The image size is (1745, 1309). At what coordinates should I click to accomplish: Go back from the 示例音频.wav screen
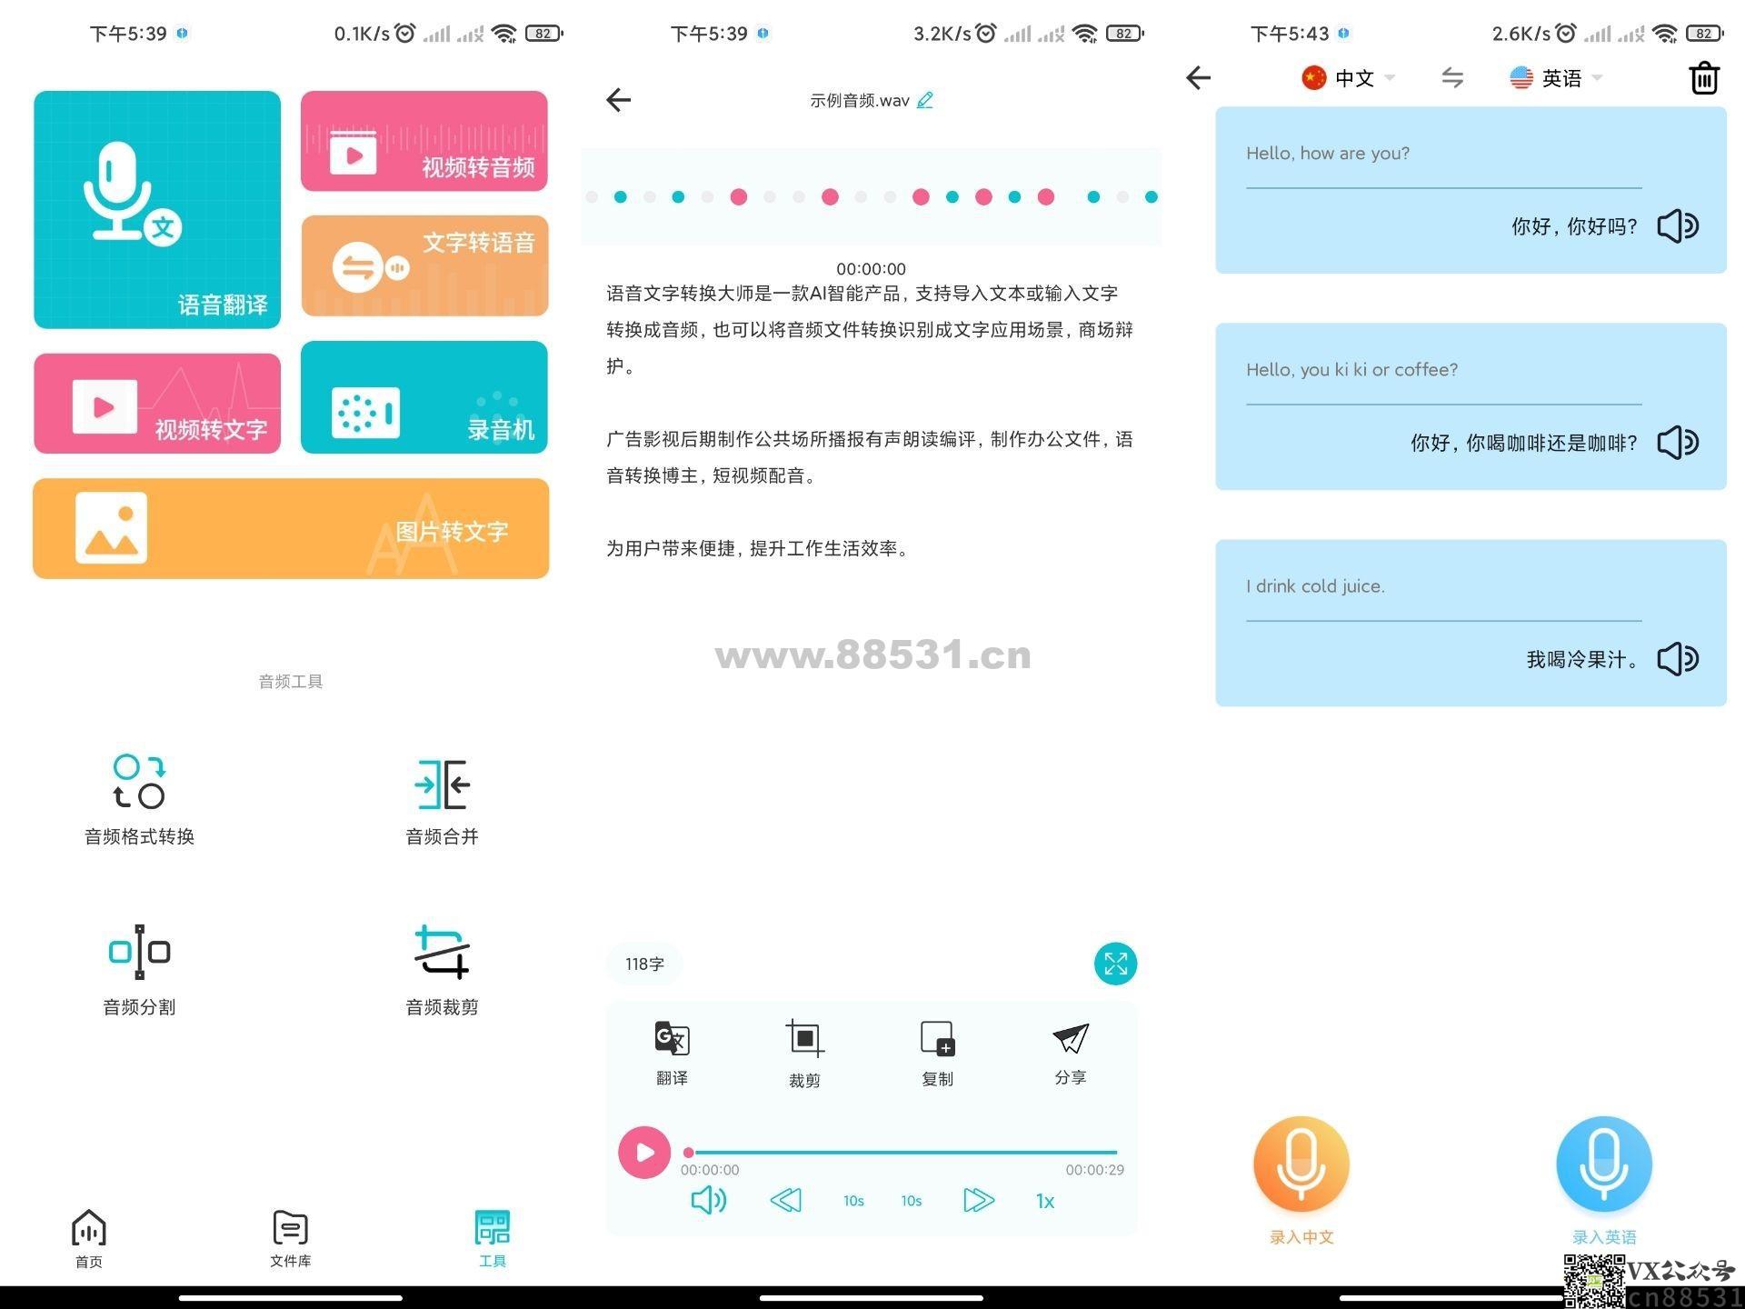click(619, 99)
